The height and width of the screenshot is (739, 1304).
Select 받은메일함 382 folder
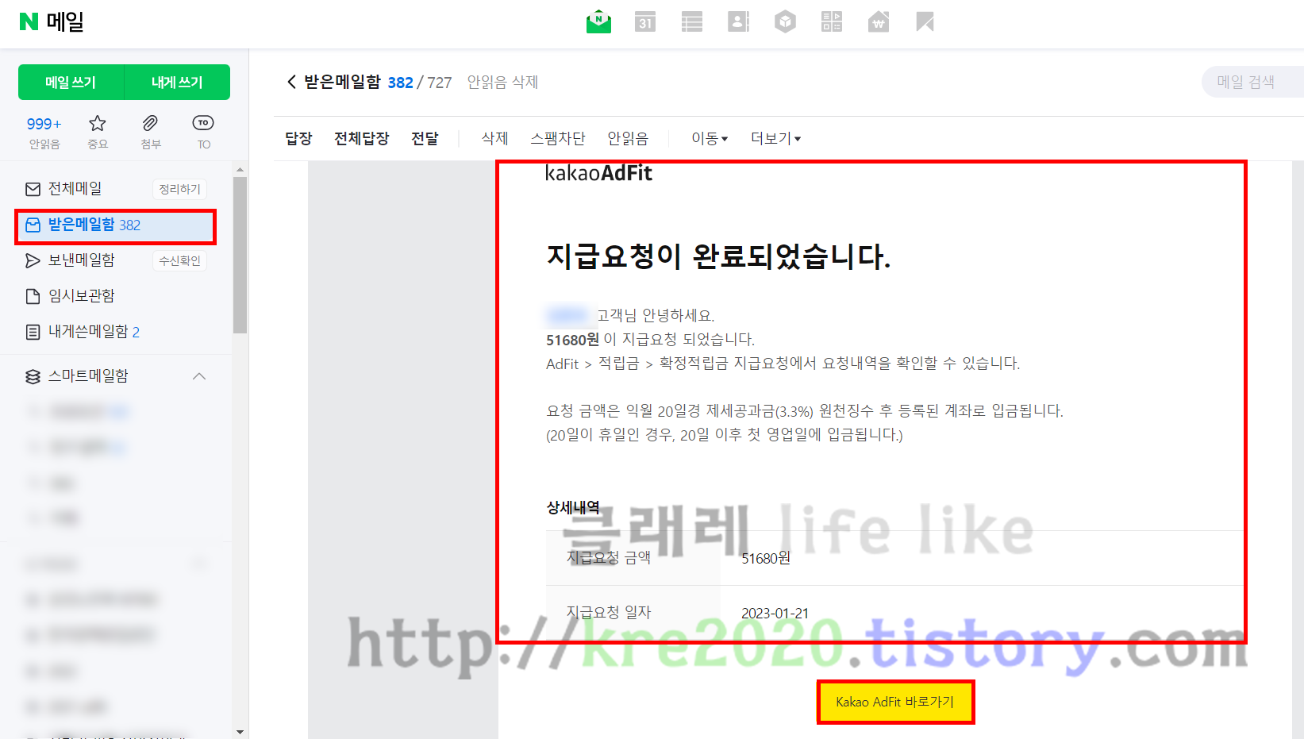115,225
